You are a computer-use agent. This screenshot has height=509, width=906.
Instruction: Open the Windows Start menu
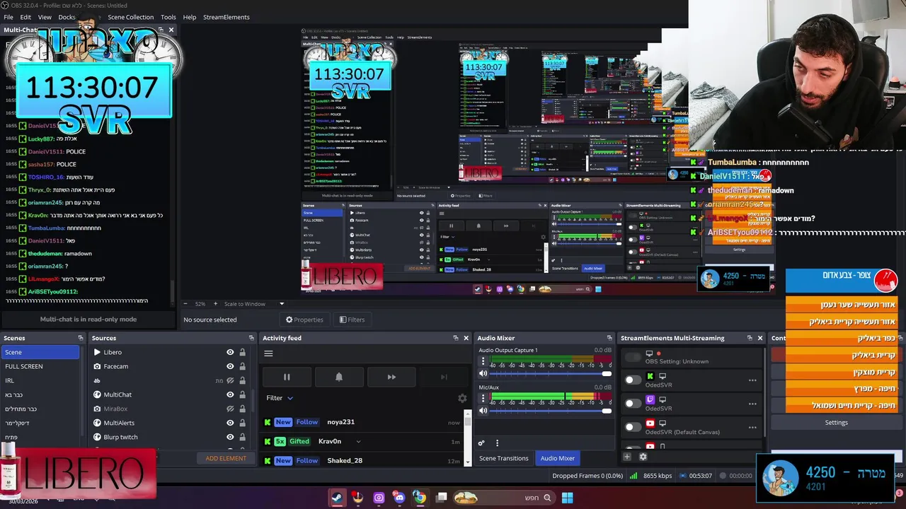click(x=567, y=498)
